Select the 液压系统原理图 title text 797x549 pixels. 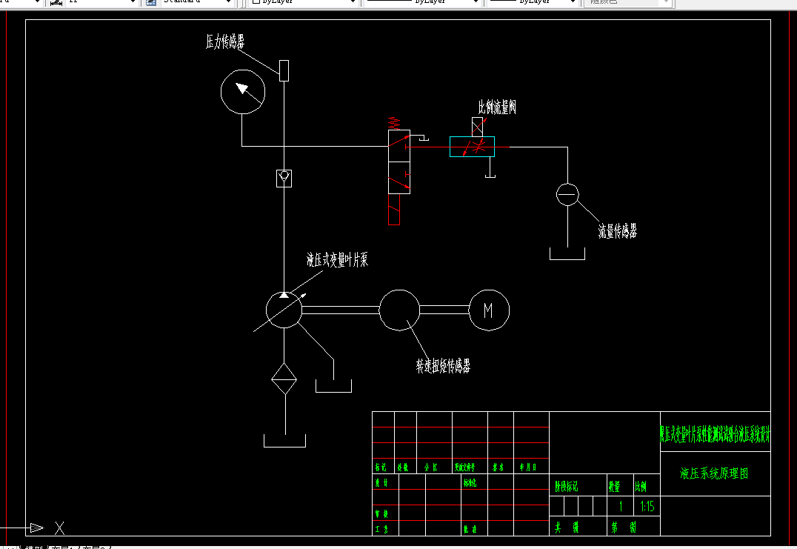tap(714, 473)
